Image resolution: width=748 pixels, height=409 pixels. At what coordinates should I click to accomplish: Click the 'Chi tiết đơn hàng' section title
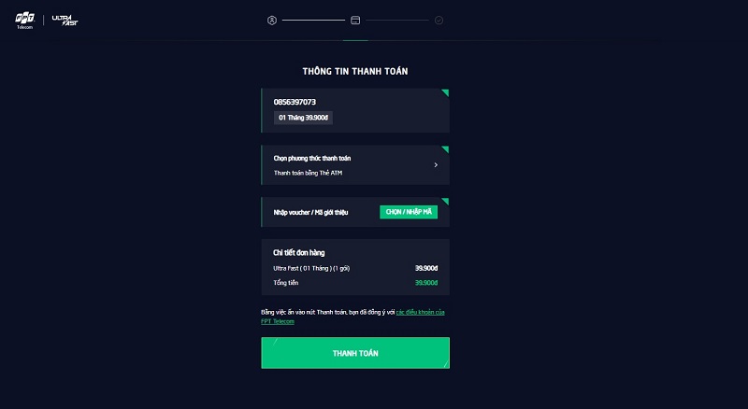tap(299, 252)
